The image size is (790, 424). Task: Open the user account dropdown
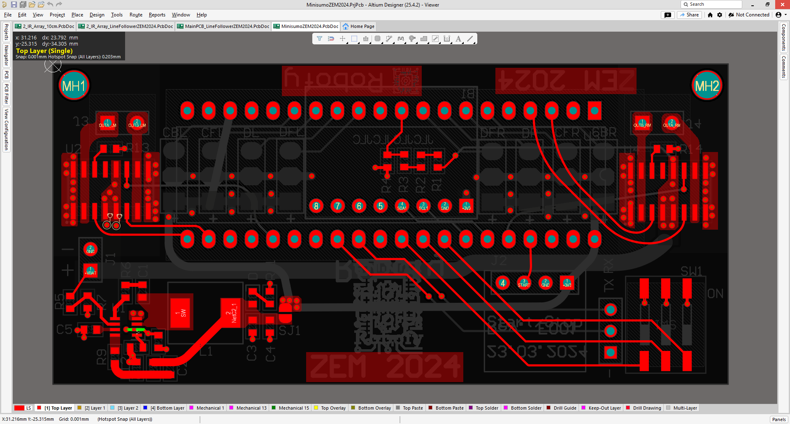tap(781, 15)
